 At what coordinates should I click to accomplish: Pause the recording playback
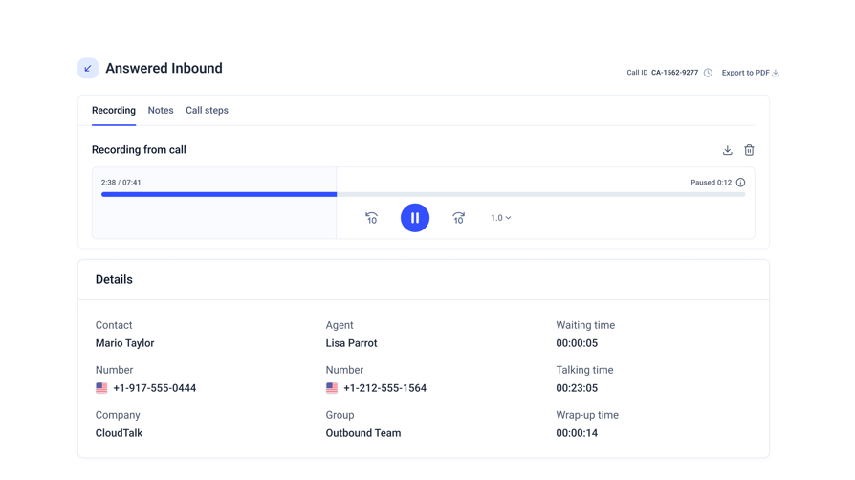coord(415,218)
